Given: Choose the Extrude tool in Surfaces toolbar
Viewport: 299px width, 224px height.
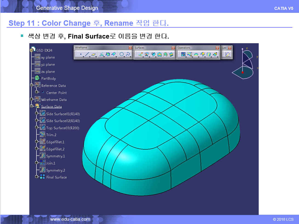Looking at the screenshot, I should [140, 54].
